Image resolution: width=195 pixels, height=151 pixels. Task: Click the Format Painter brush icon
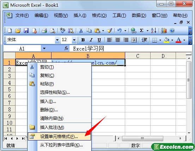pyautogui.click(x=109, y=31)
